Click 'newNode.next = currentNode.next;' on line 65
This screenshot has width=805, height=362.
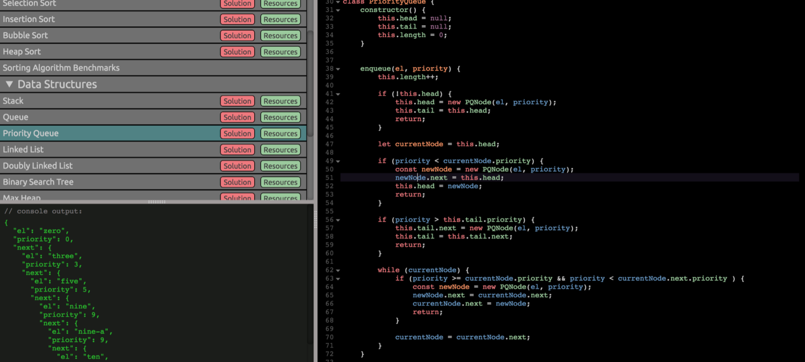(x=482, y=295)
